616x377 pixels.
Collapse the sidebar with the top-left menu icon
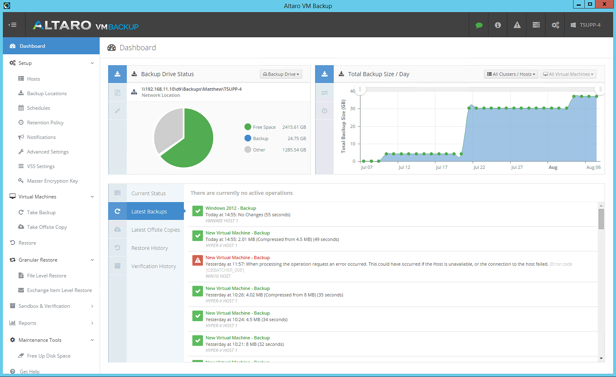13,25
